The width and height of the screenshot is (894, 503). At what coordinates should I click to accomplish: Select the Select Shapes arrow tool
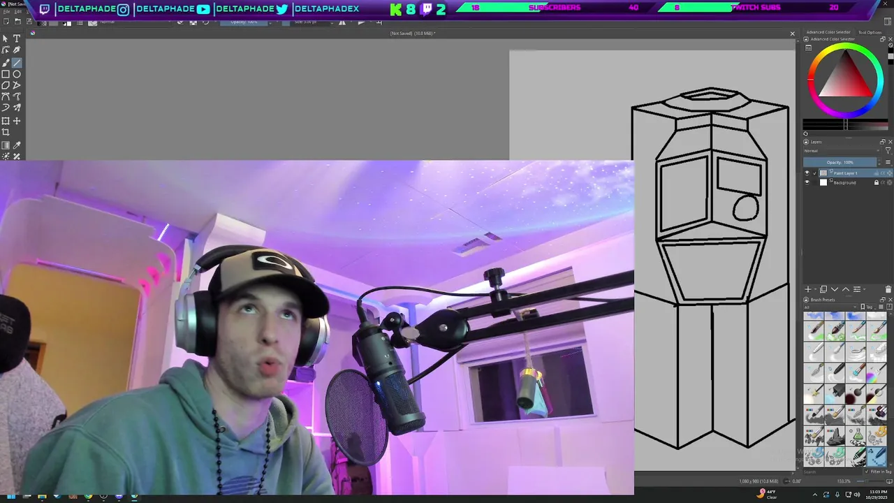[6, 38]
